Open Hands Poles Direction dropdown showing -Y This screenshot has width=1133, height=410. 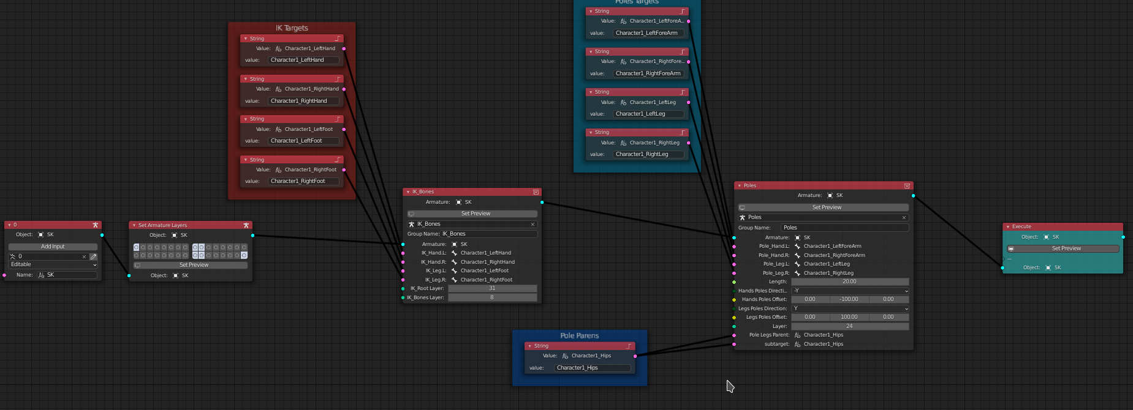pos(850,291)
